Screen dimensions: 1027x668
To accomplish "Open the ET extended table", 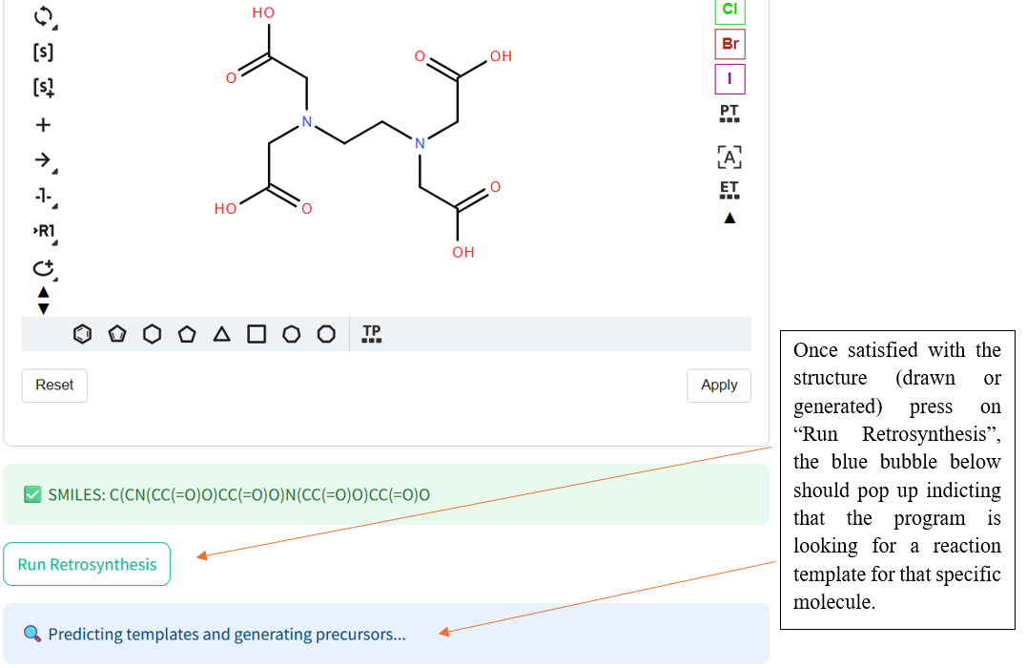I will [x=729, y=190].
